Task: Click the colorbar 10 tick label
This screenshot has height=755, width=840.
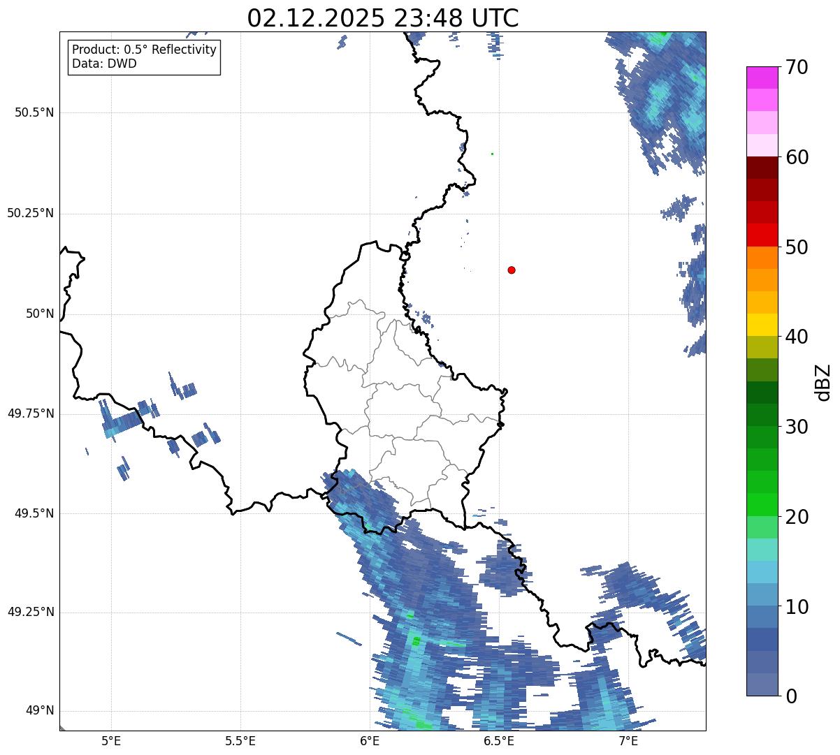Action: tap(797, 607)
